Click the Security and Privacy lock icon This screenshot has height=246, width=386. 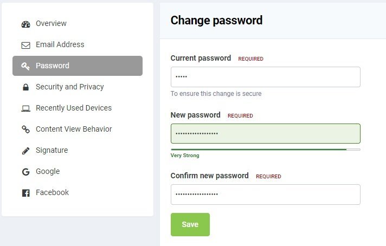point(25,87)
